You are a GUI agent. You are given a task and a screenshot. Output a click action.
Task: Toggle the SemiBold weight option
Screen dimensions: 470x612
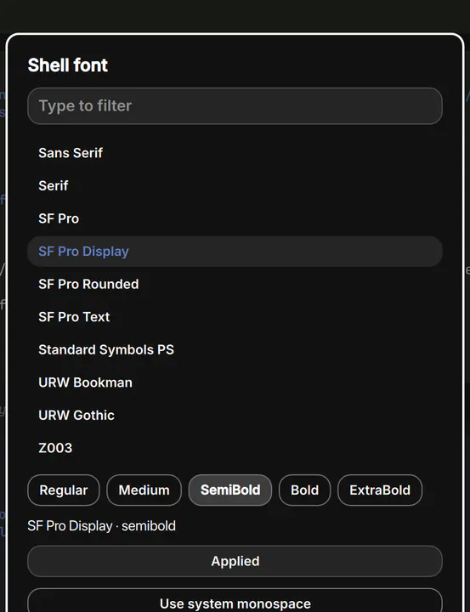click(230, 490)
